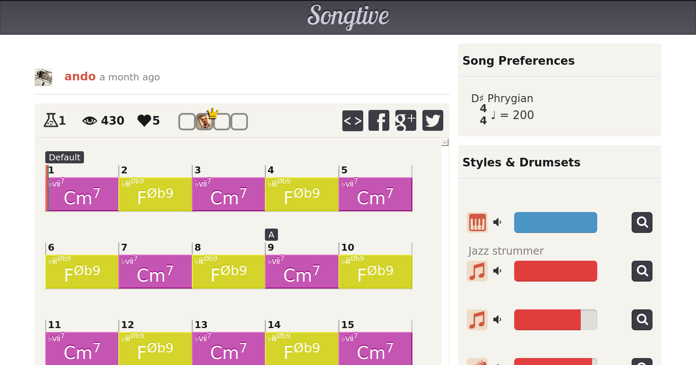Image resolution: width=696 pixels, height=365 pixels.
Task: Search styles for the Jazz strummer track
Action: (642, 271)
